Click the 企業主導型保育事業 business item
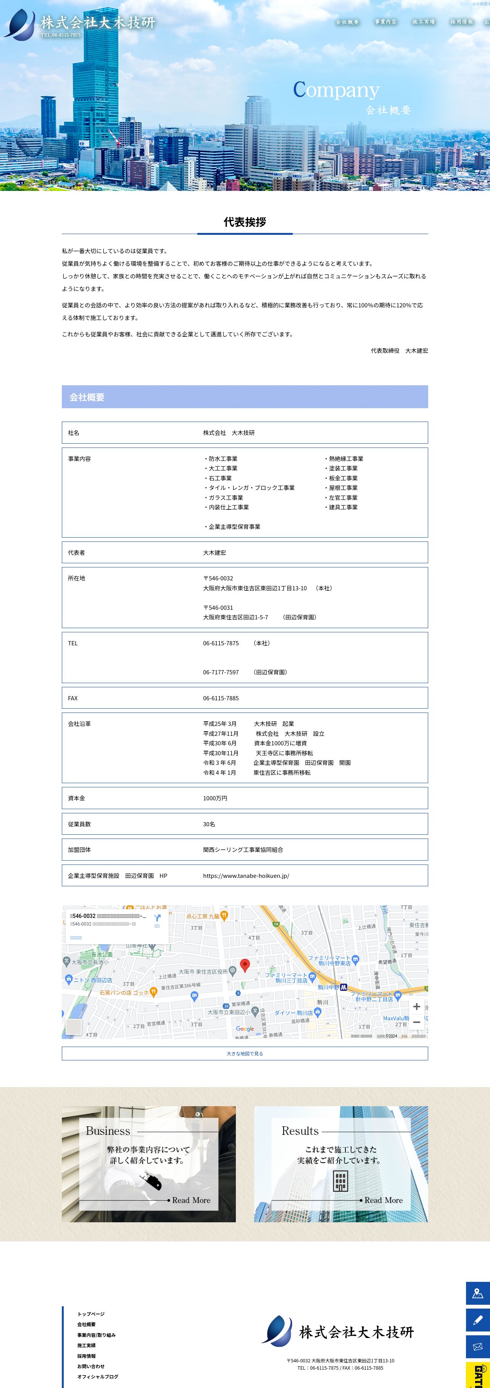The width and height of the screenshot is (490, 1388). pos(232,527)
